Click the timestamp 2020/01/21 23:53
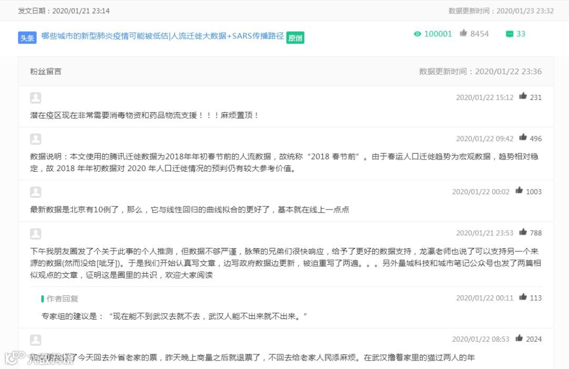 [485, 233]
